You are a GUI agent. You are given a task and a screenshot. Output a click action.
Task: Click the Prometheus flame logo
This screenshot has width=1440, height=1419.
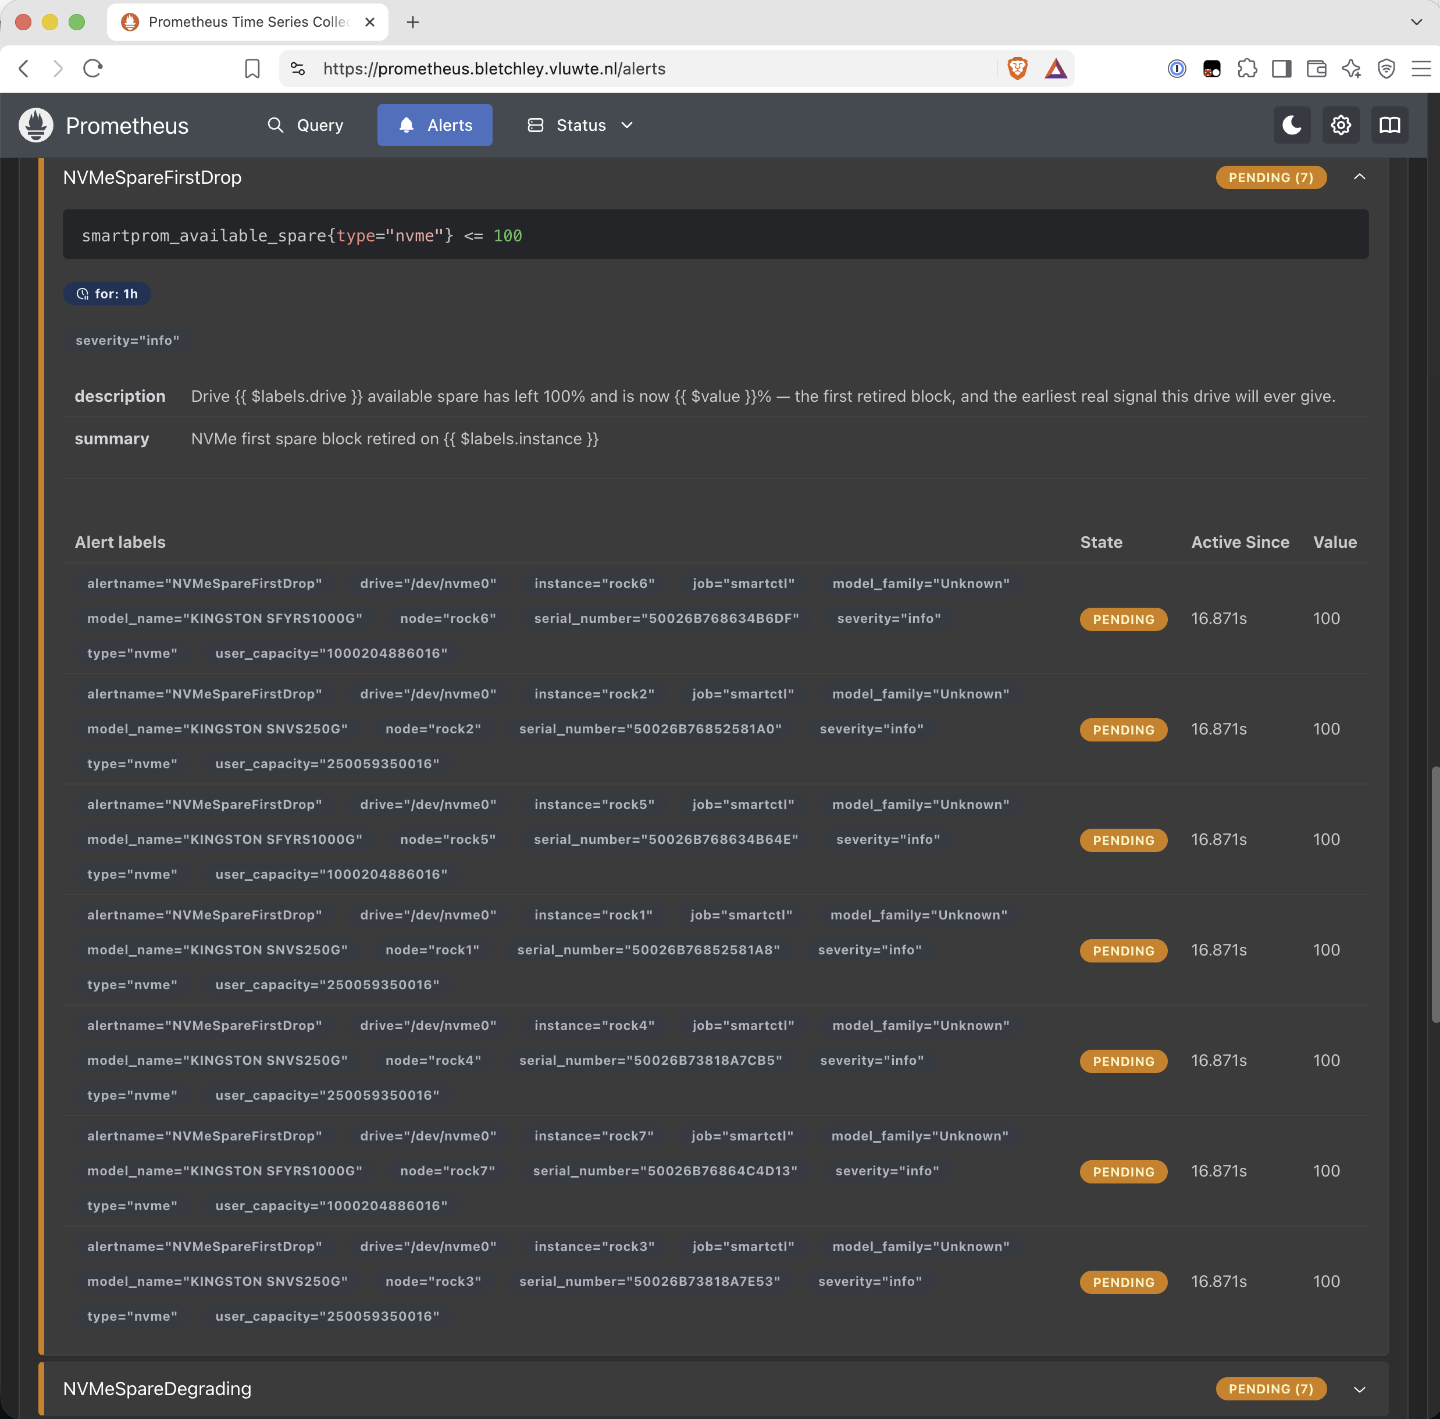(36, 125)
